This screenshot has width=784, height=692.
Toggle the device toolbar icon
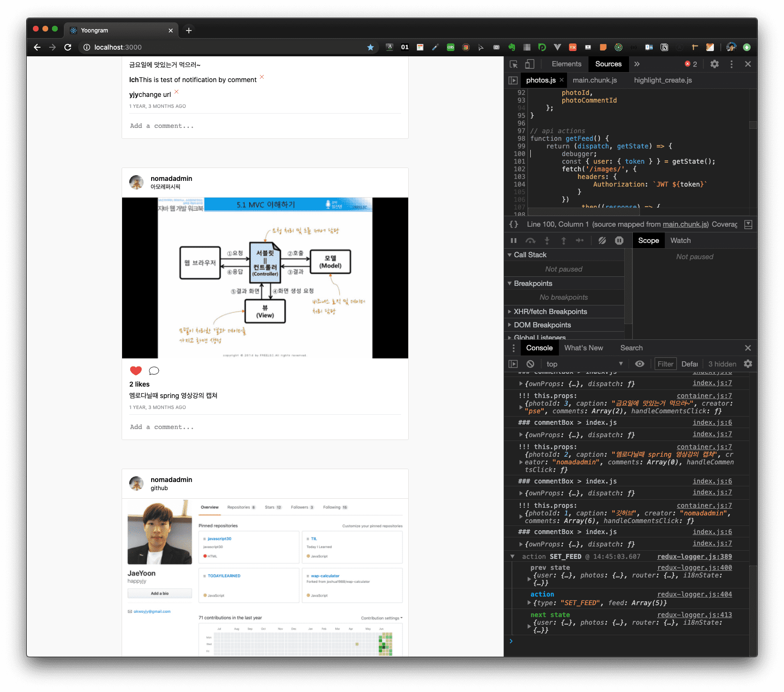tap(530, 64)
